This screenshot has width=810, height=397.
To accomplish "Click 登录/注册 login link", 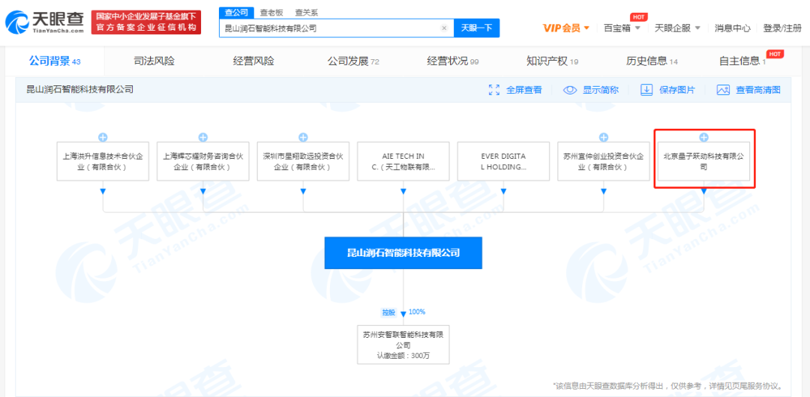I will (x=782, y=28).
